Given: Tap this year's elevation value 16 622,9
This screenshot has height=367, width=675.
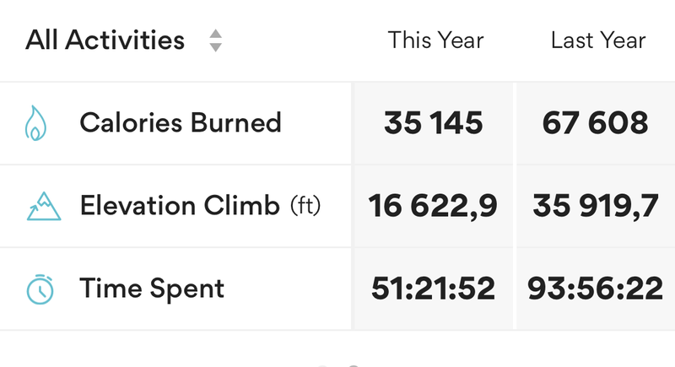Looking at the screenshot, I should (433, 206).
